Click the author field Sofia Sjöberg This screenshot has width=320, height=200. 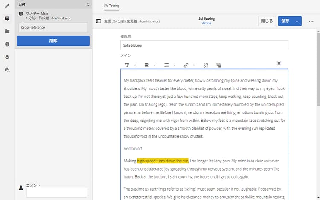(x=204, y=45)
